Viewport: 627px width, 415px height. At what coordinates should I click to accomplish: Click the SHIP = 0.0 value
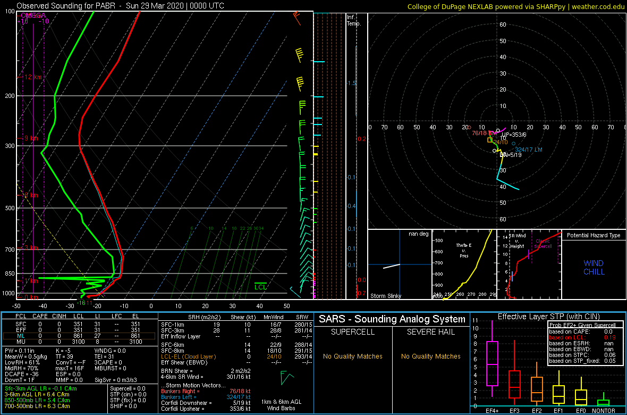(124, 405)
